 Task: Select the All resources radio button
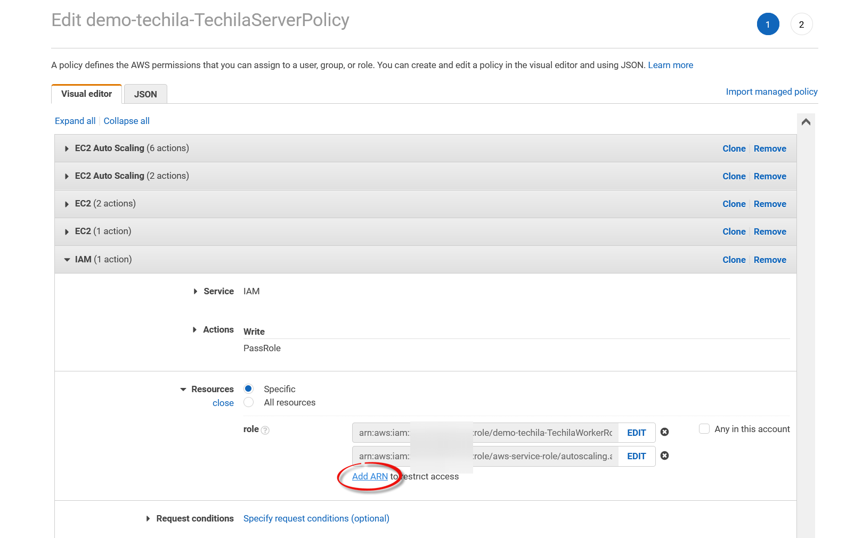249,402
